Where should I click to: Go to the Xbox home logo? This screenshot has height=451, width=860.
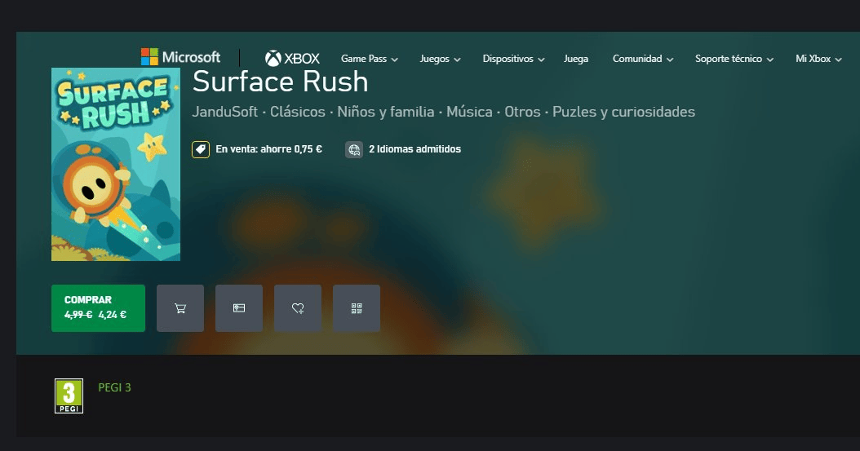point(292,58)
